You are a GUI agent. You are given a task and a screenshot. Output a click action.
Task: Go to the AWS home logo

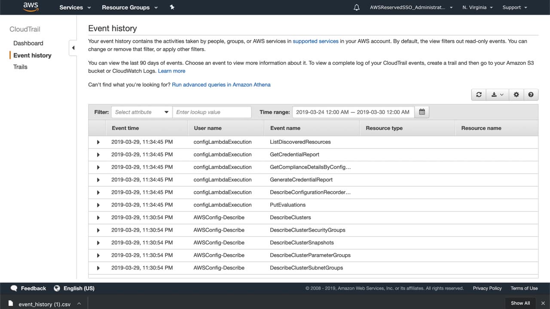pyautogui.click(x=31, y=7)
